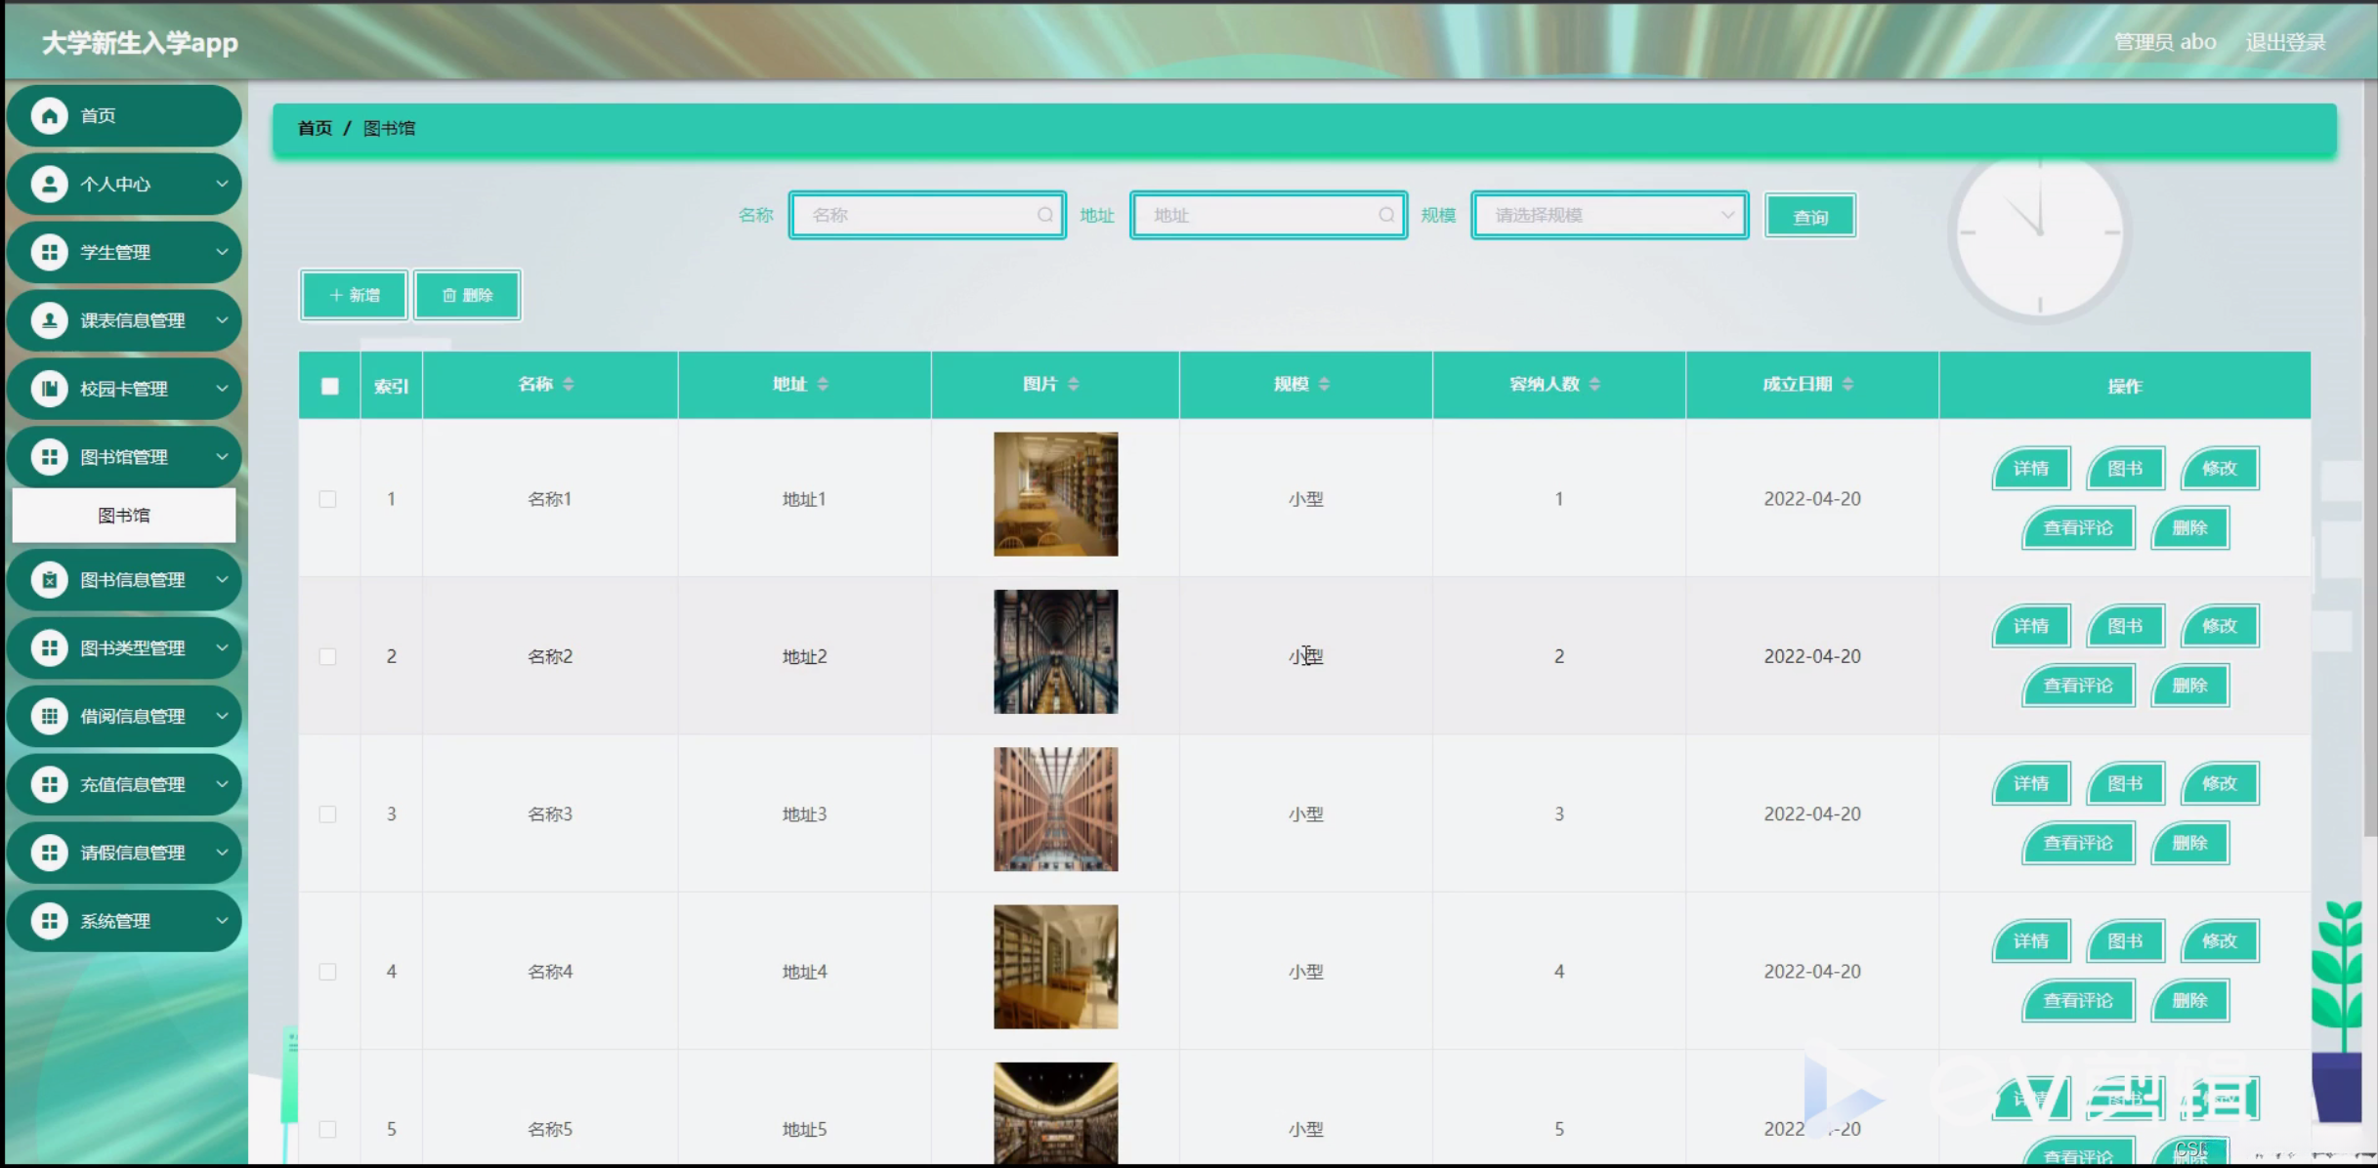
Task: Click search icon in 名称 field
Action: point(1044,215)
